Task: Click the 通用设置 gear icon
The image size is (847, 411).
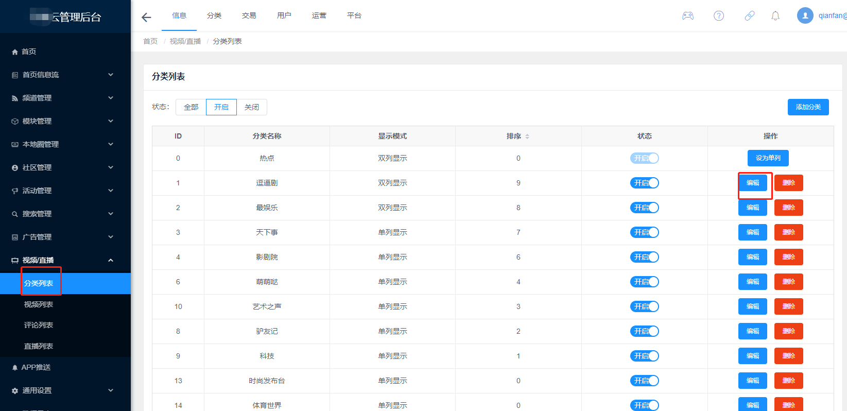Action: 15,391
